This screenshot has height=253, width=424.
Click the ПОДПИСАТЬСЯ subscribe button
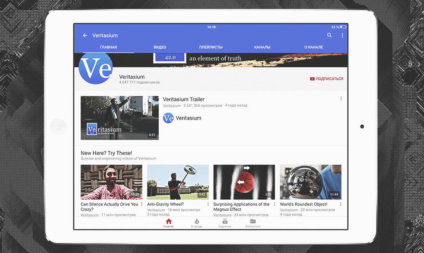[x=327, y=79]
